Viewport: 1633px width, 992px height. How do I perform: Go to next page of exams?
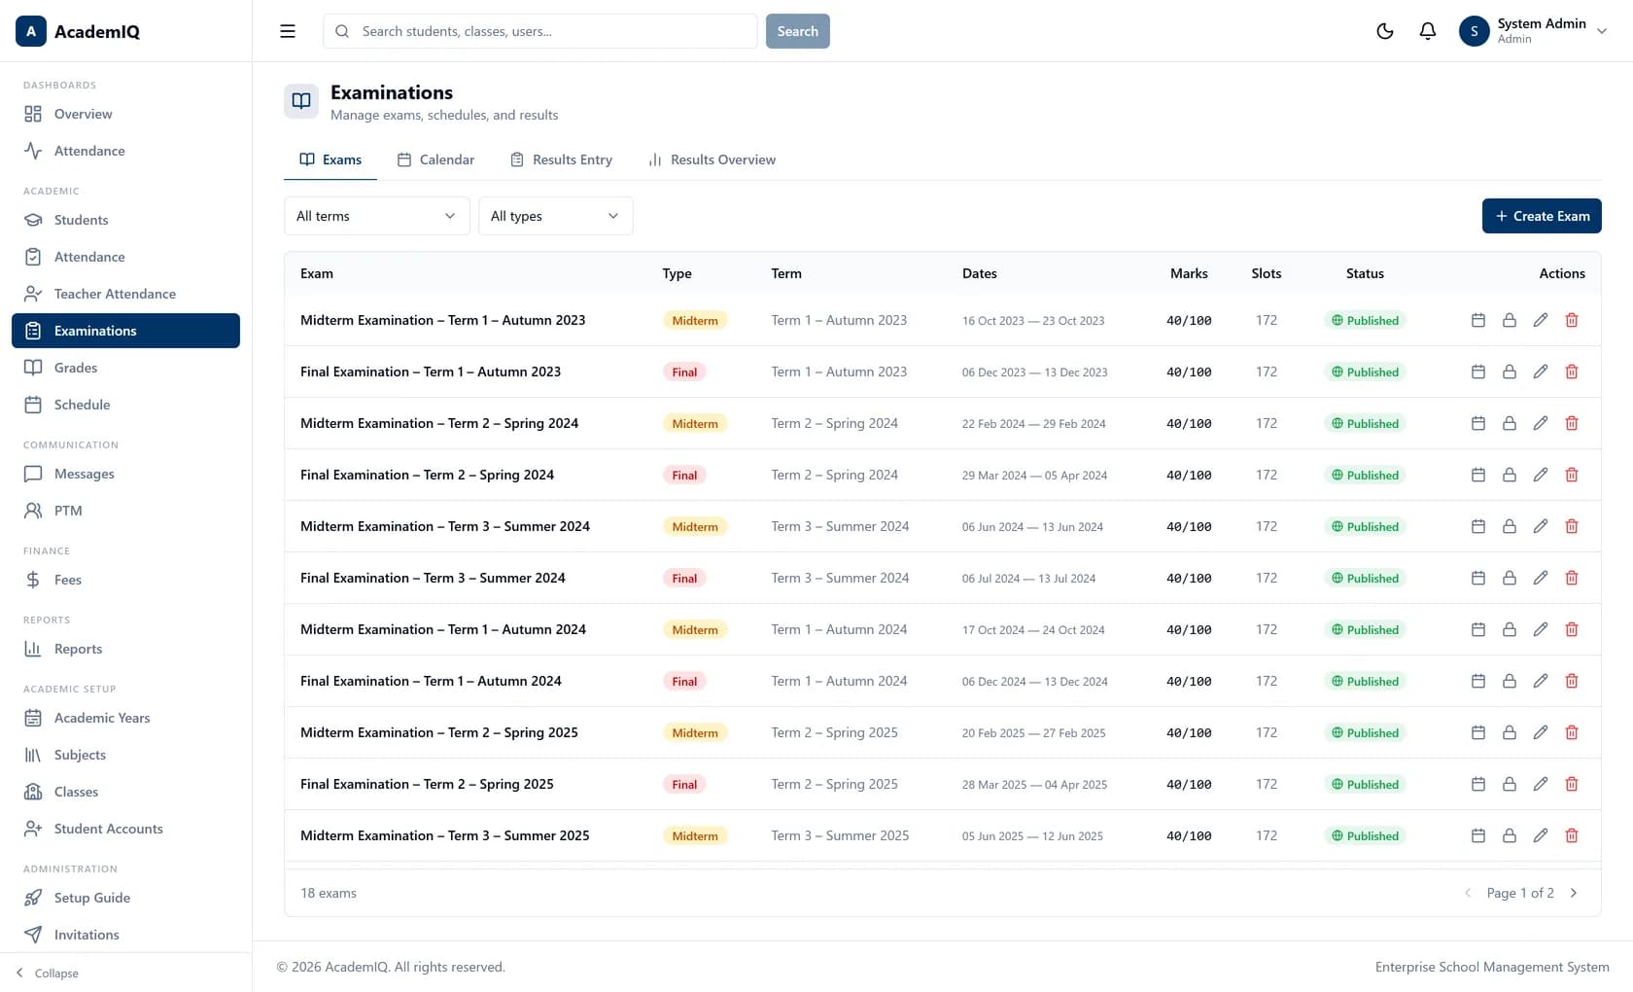click(1574, 893)
